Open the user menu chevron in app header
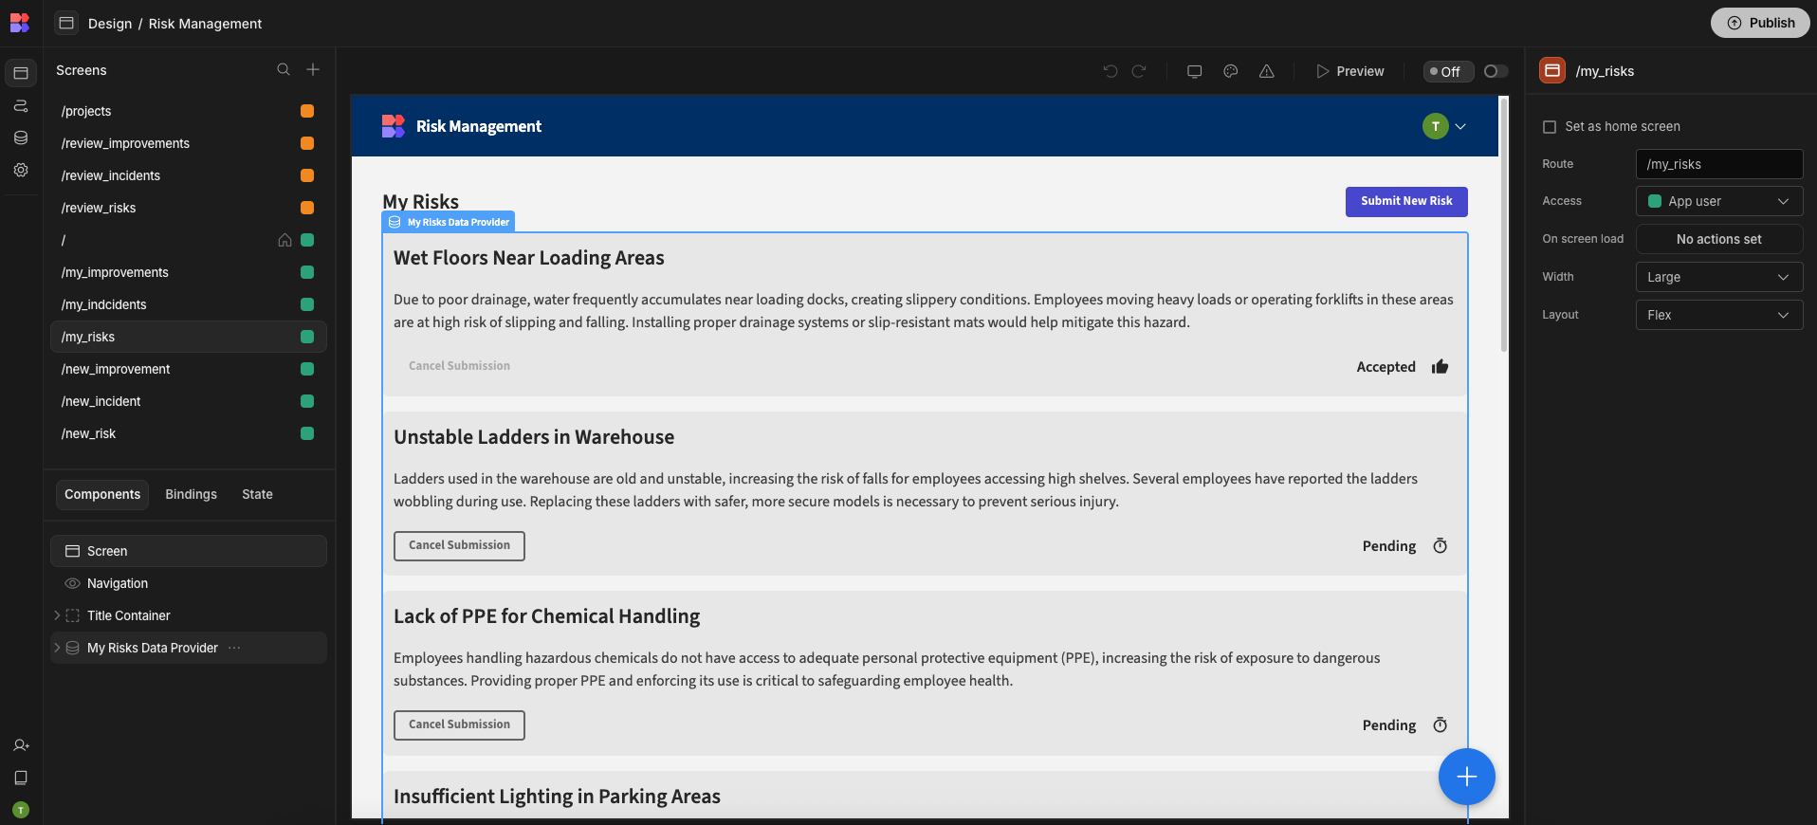Viewport: 1817px width, 825px height. coord(1460,126)
